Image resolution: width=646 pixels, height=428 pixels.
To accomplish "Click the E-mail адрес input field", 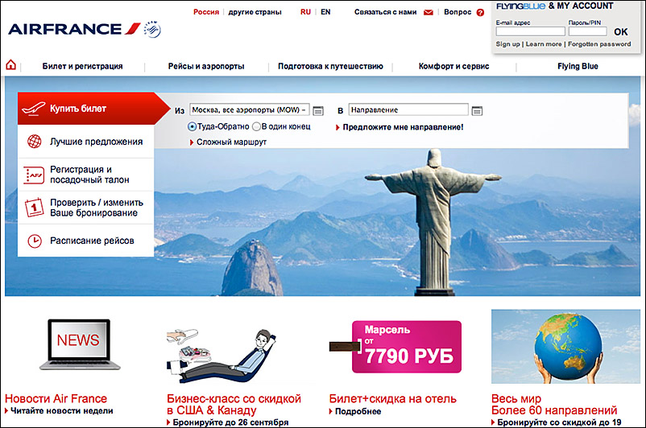I will (531, 31).
